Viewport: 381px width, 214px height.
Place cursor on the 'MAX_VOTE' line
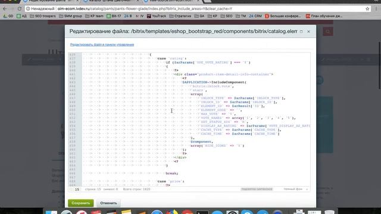click(x=217, y=114)
